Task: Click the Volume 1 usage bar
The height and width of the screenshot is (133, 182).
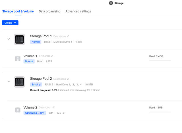Action: [x=160, y=61]
